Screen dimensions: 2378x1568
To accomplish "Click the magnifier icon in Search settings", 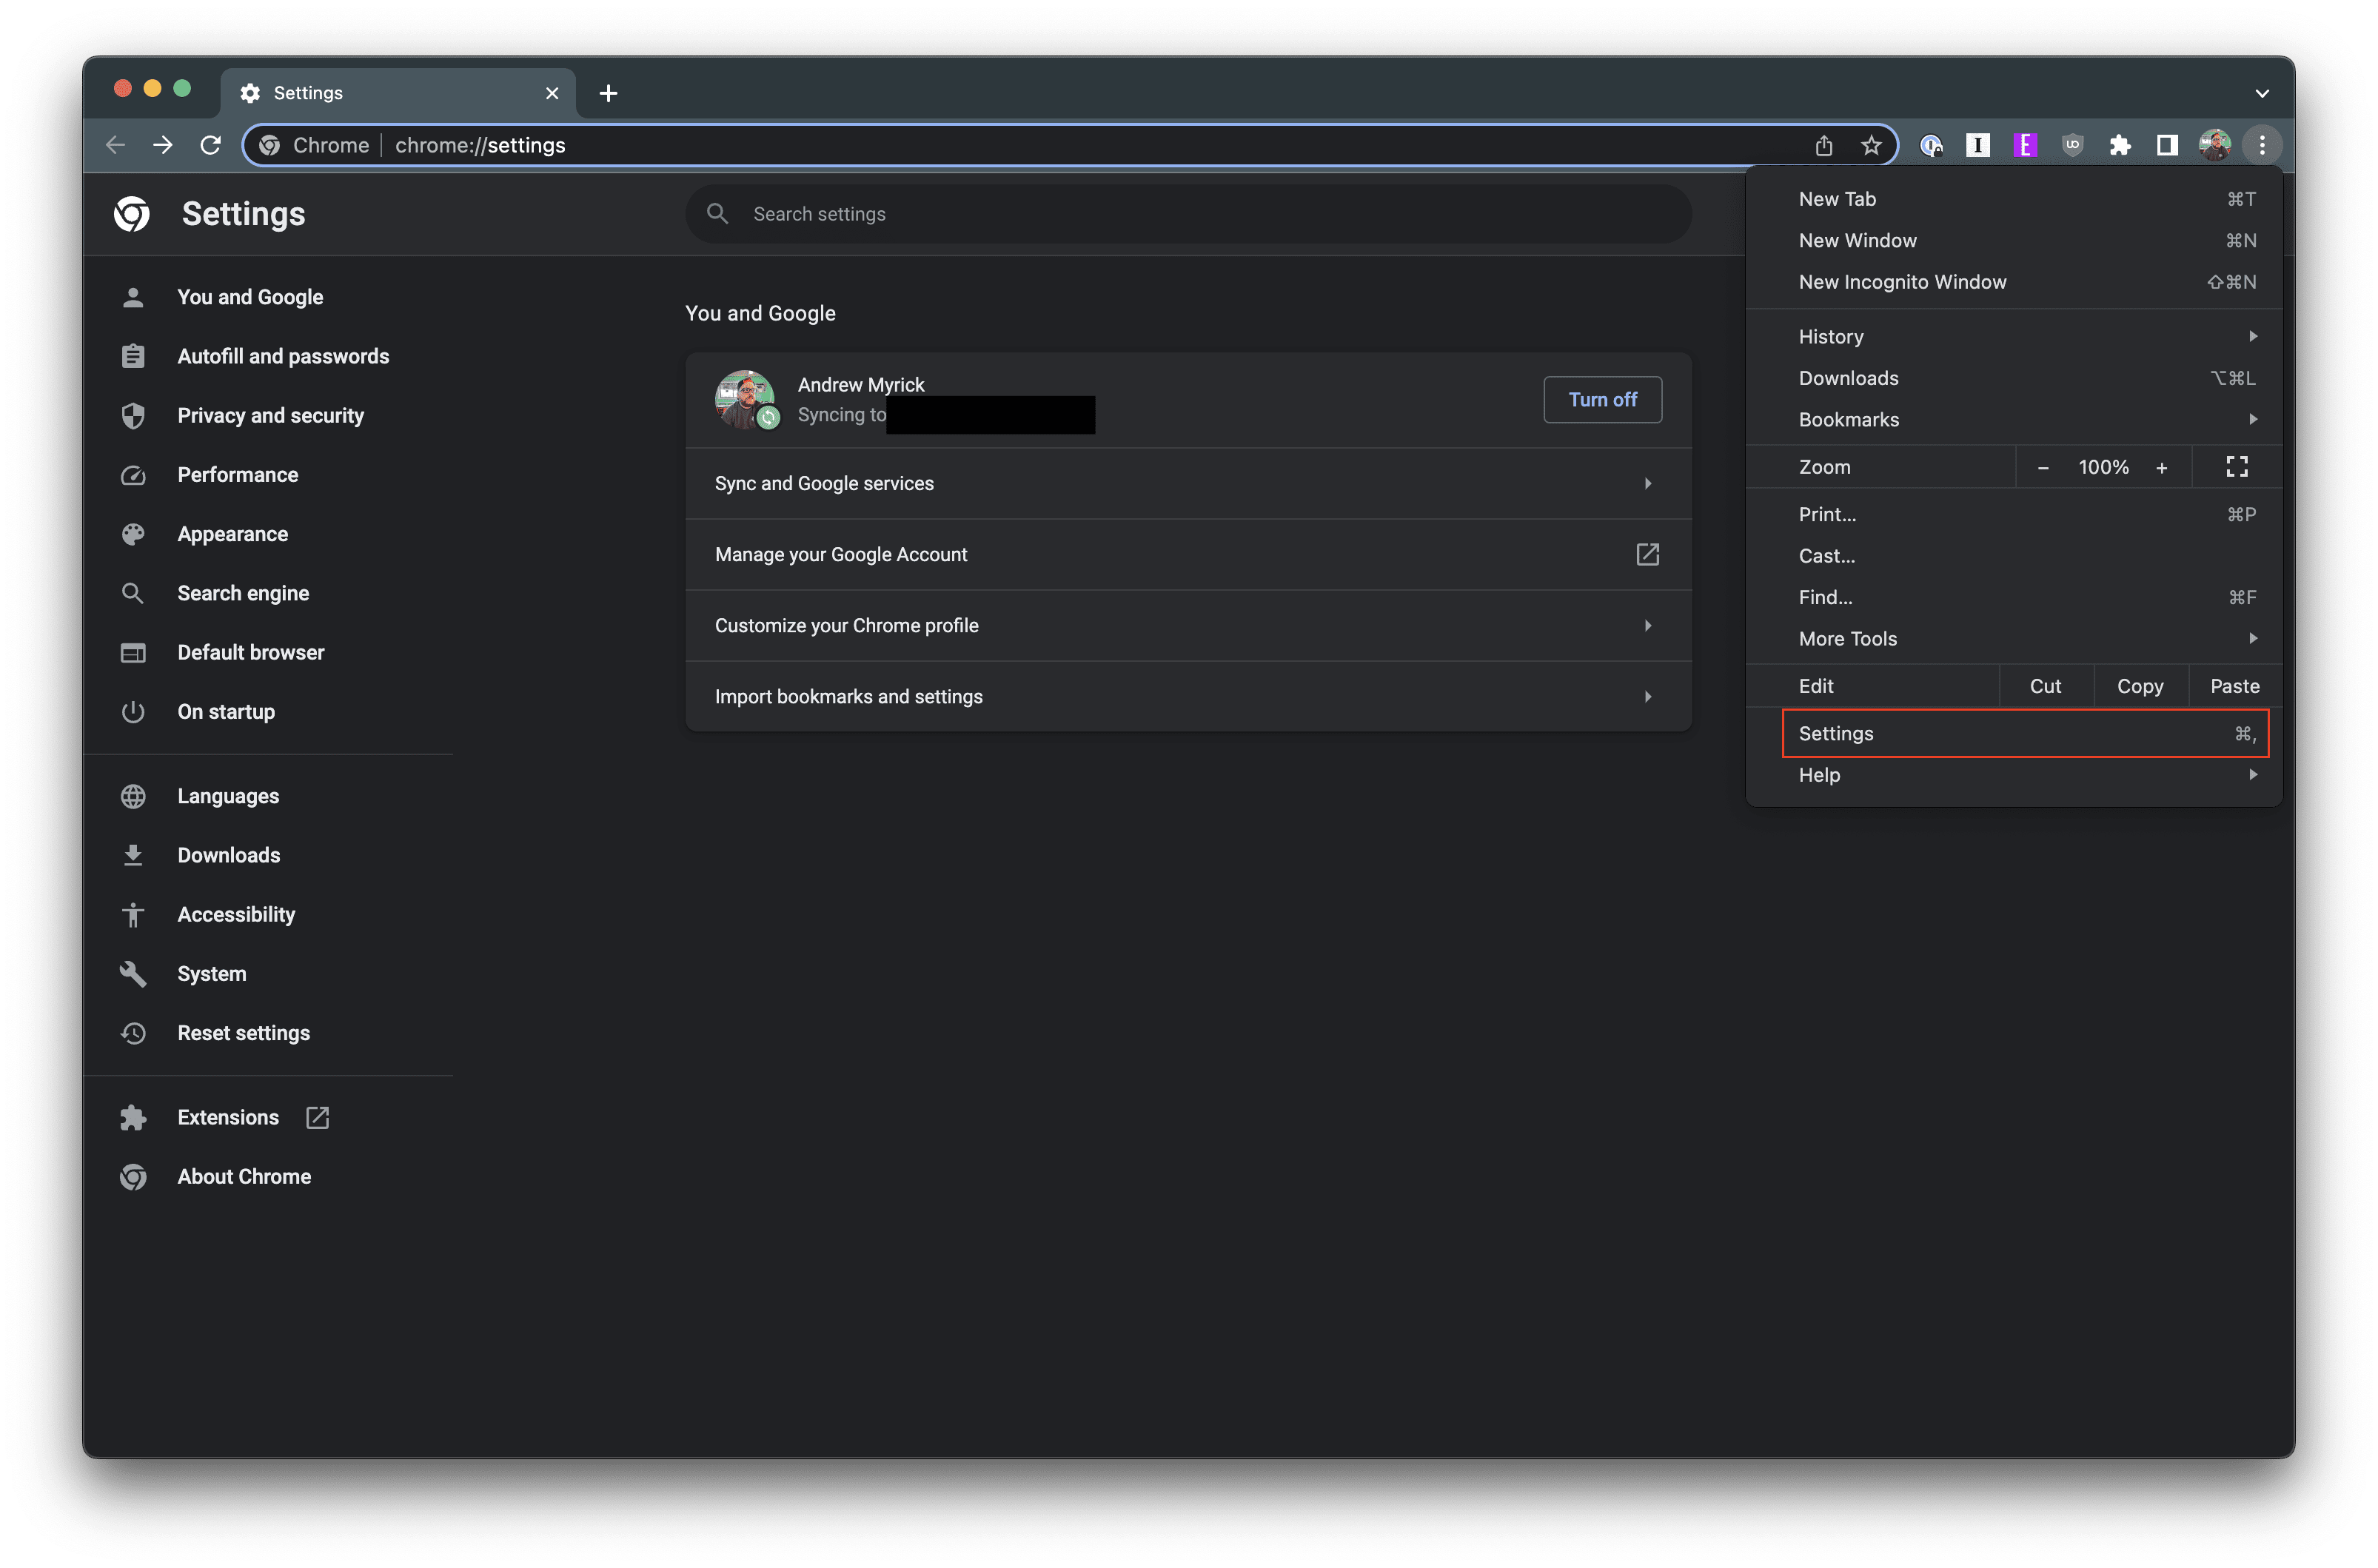I will point(717,213).
